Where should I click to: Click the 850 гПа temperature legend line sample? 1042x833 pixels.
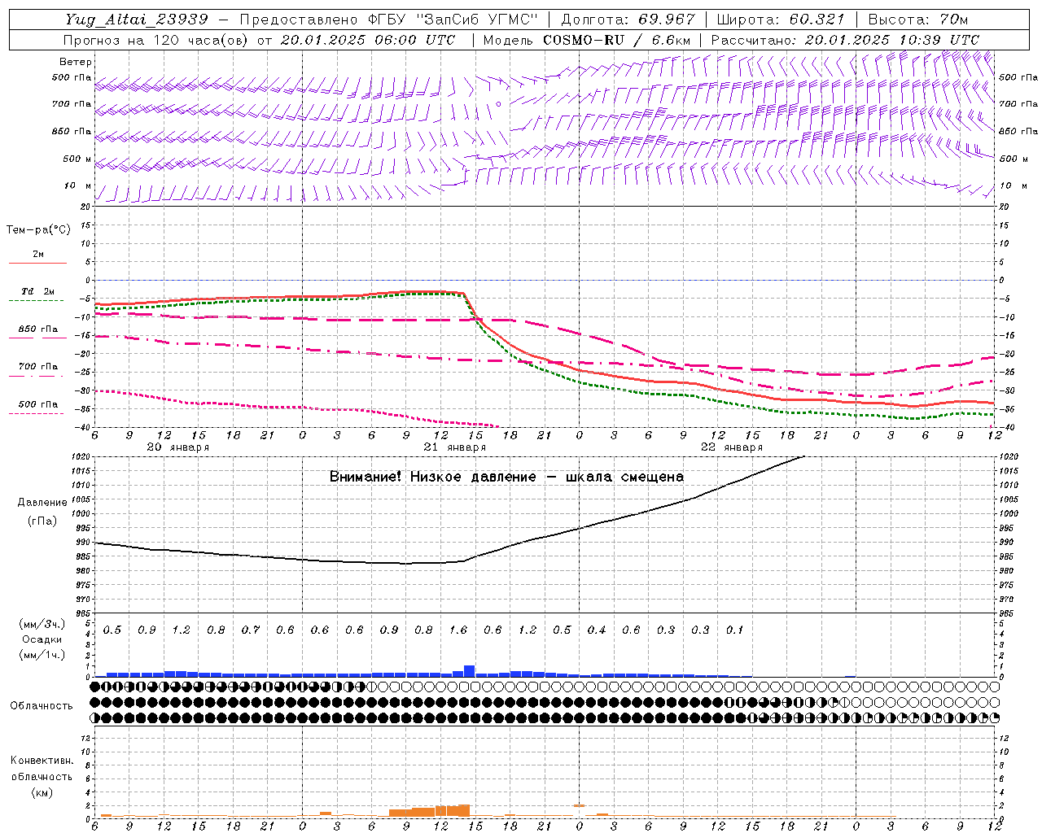[x=37, y=338]
